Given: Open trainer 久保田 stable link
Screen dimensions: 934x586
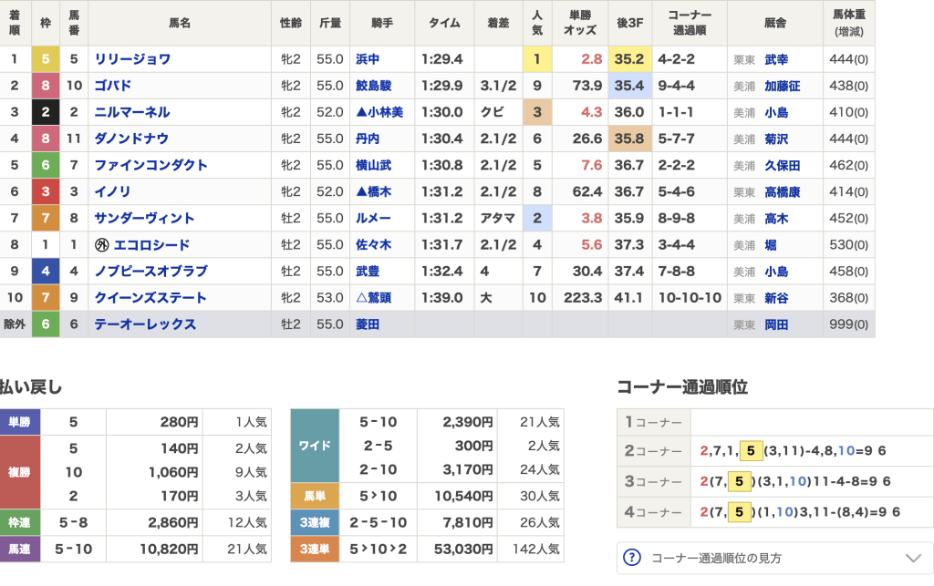Looking at the screenshot, I should point(782,165).
